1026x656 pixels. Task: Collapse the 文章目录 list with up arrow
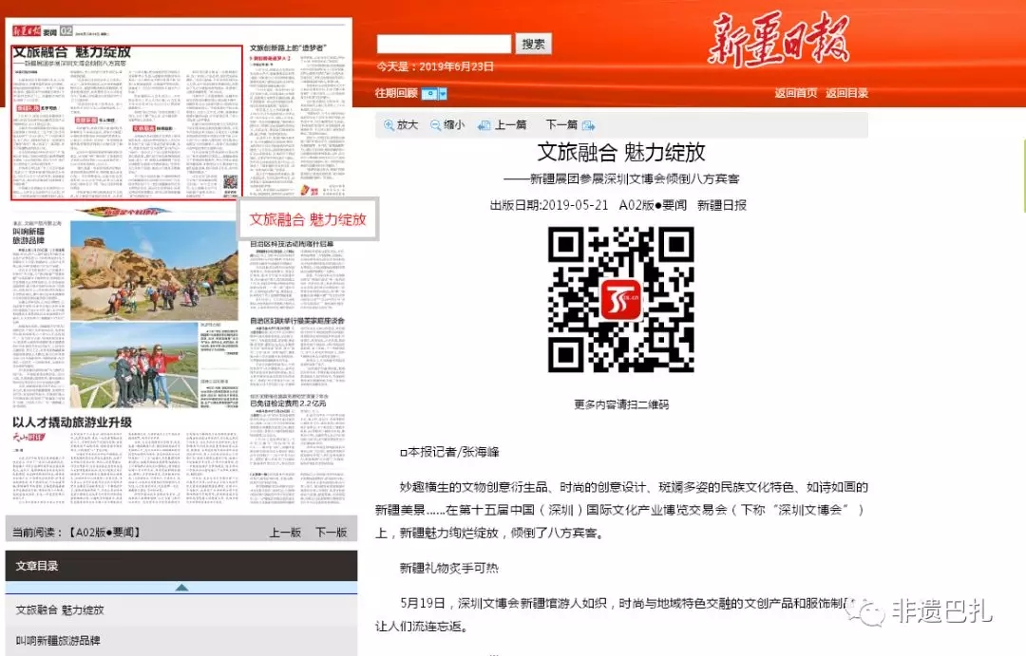[x=181, y=588]
